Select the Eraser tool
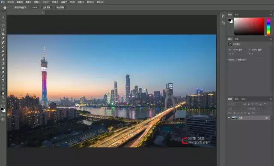This screenshot has width=274, height=166. click(x=3, y=59)
